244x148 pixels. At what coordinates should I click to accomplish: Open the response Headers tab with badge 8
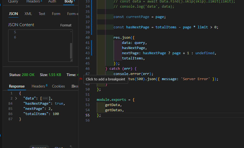pos(39,86)
